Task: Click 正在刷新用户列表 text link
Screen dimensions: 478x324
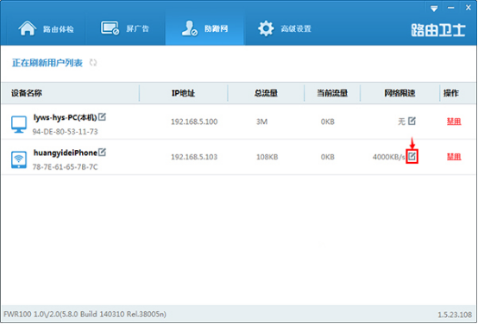Action: (47, 63)
